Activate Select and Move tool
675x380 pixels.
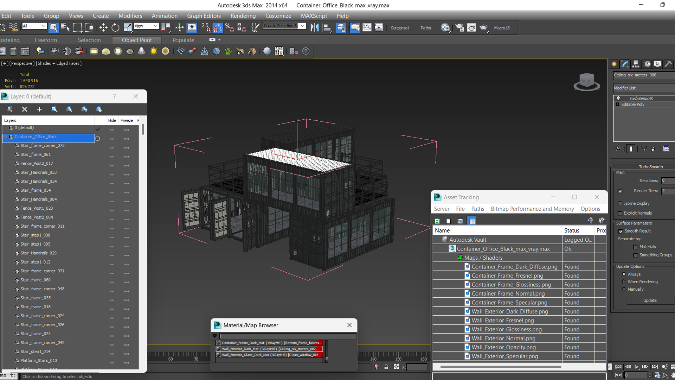coord(103,27)
